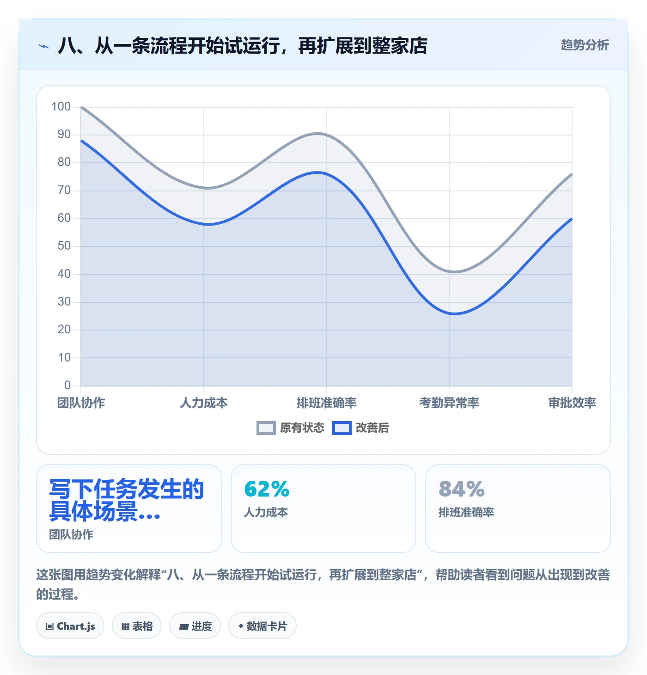This screenshot has width=647, height=675.
Task: Select the 进度 tag chip
Action: pyautogui.click(x=195, y=626)
